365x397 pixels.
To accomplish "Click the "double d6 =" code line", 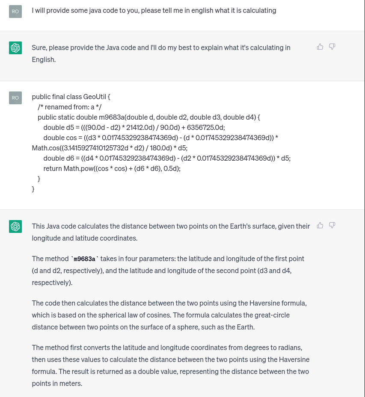I will 167,158.
